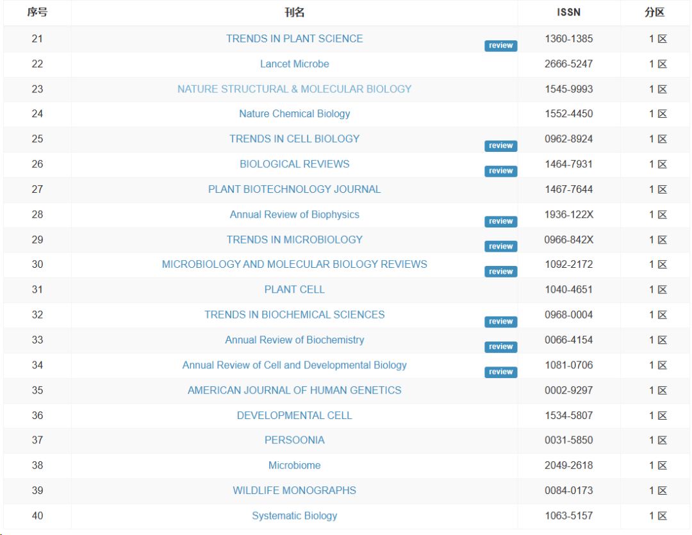Select ISSN 0031-5850 cell
The image size is (692, 535).
coord(568,440)
